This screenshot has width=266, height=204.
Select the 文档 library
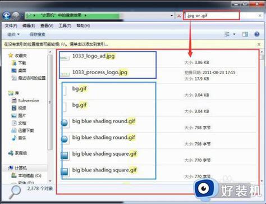(22, 123)
